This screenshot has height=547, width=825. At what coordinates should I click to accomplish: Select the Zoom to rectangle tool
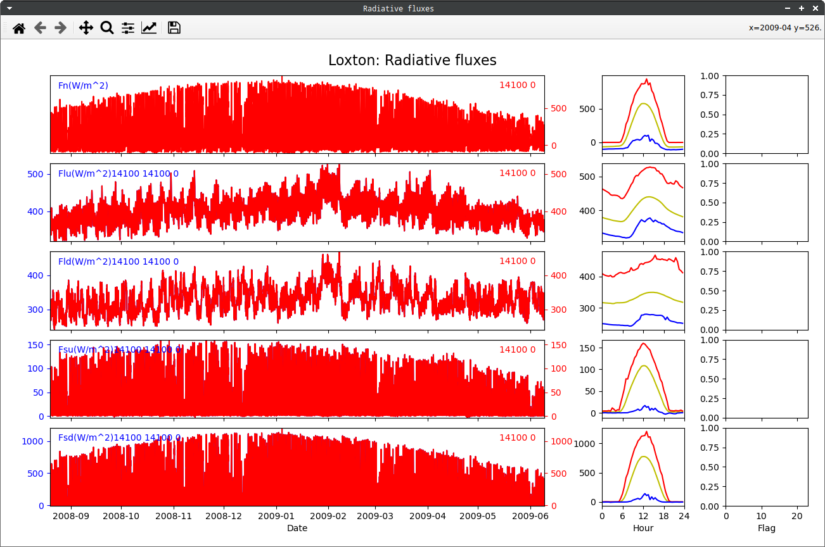click(107, 28)
